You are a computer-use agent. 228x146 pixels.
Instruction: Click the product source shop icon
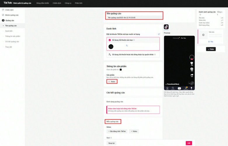pos(121,70)
